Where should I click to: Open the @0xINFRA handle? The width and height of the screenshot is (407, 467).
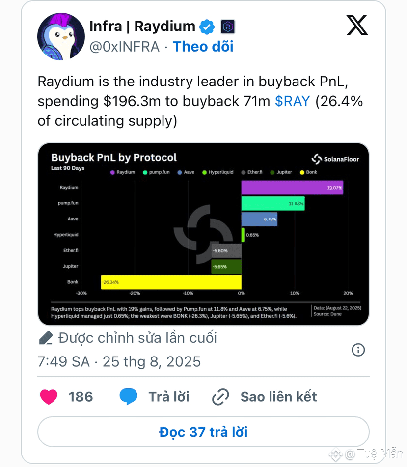pos(124,47)
